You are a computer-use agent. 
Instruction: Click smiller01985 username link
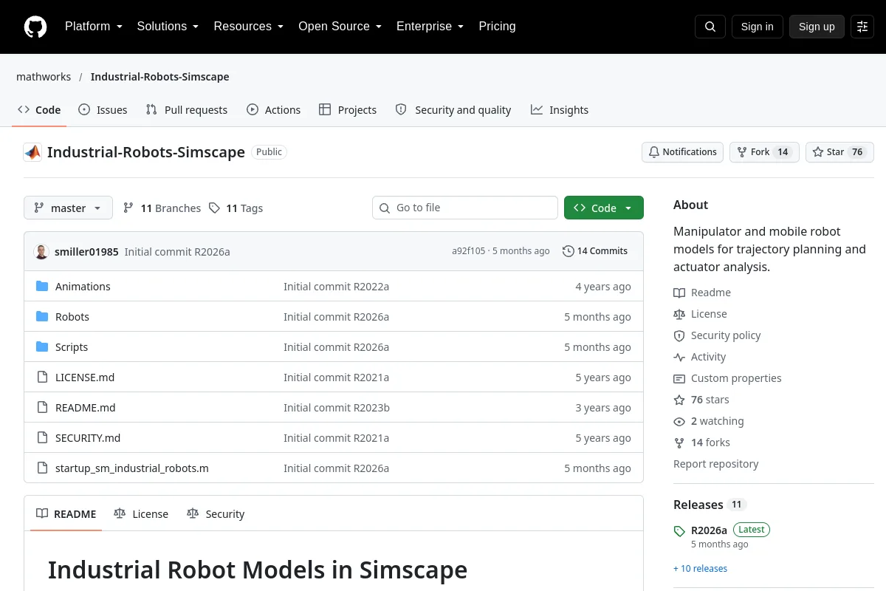pyautogui.click(x=86, y=252)
